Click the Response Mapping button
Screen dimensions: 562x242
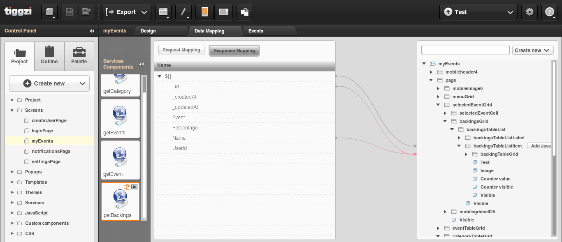(234, 51)
